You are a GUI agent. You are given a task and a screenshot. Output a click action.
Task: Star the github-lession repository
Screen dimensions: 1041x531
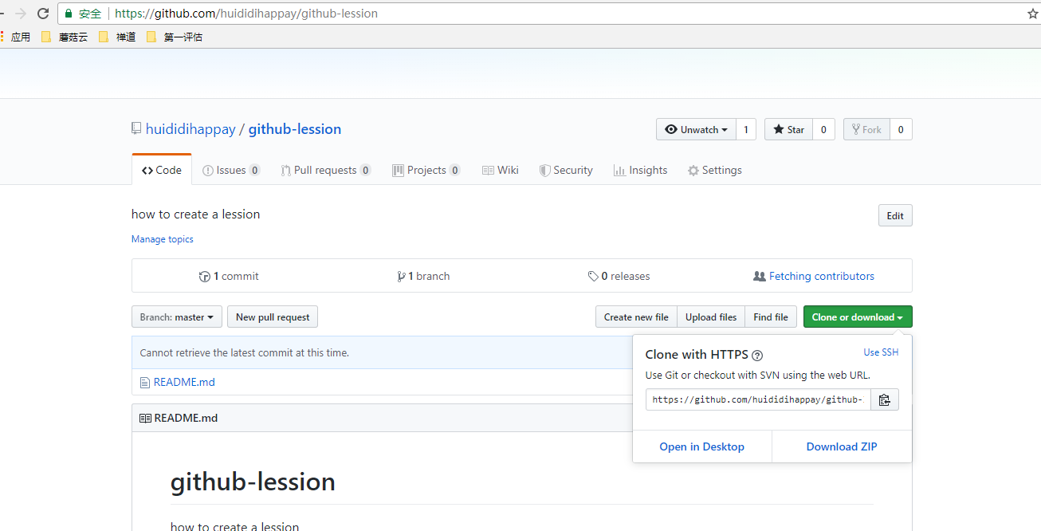(788, 129)
